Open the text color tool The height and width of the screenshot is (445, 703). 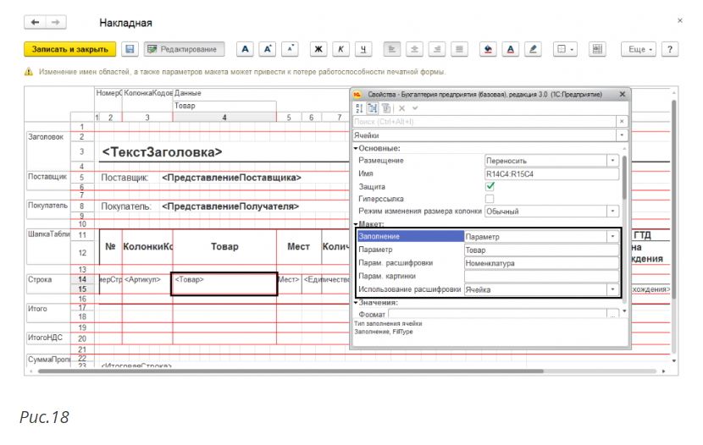[511, 50]
